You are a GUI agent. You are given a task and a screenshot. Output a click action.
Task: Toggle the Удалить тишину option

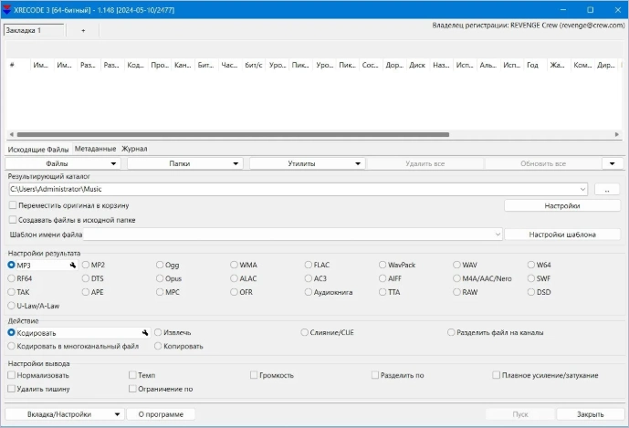(12, 389)
